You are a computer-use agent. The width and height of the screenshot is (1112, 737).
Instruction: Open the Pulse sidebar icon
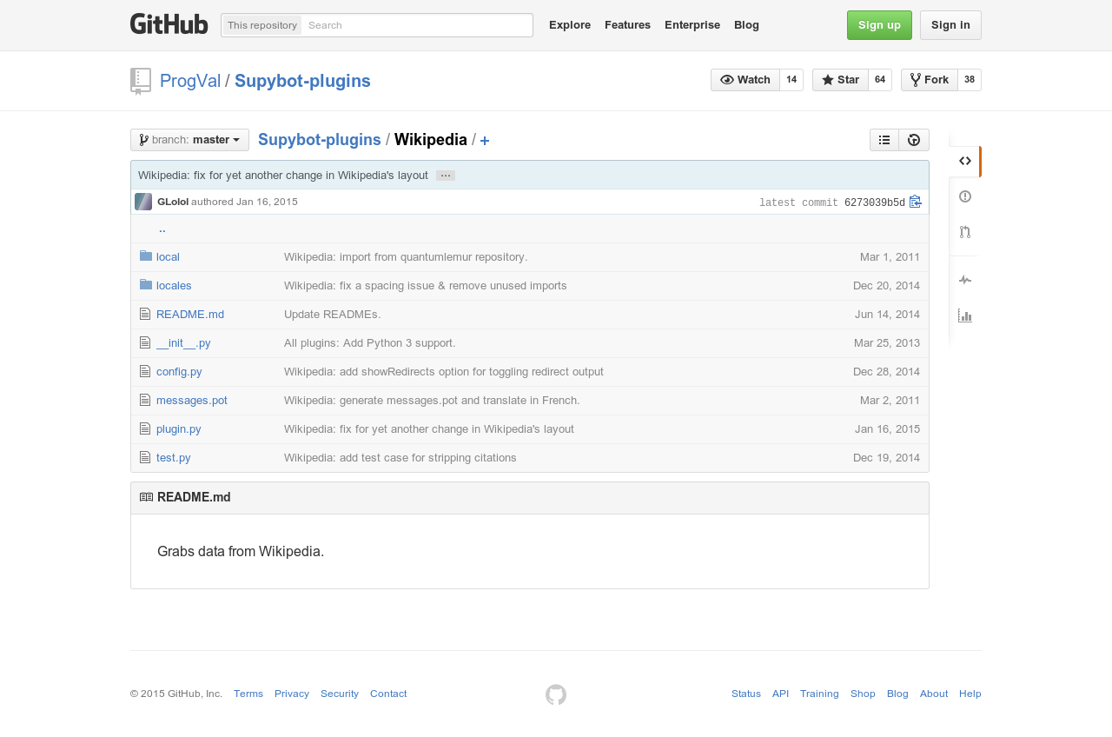pos(965,280)
